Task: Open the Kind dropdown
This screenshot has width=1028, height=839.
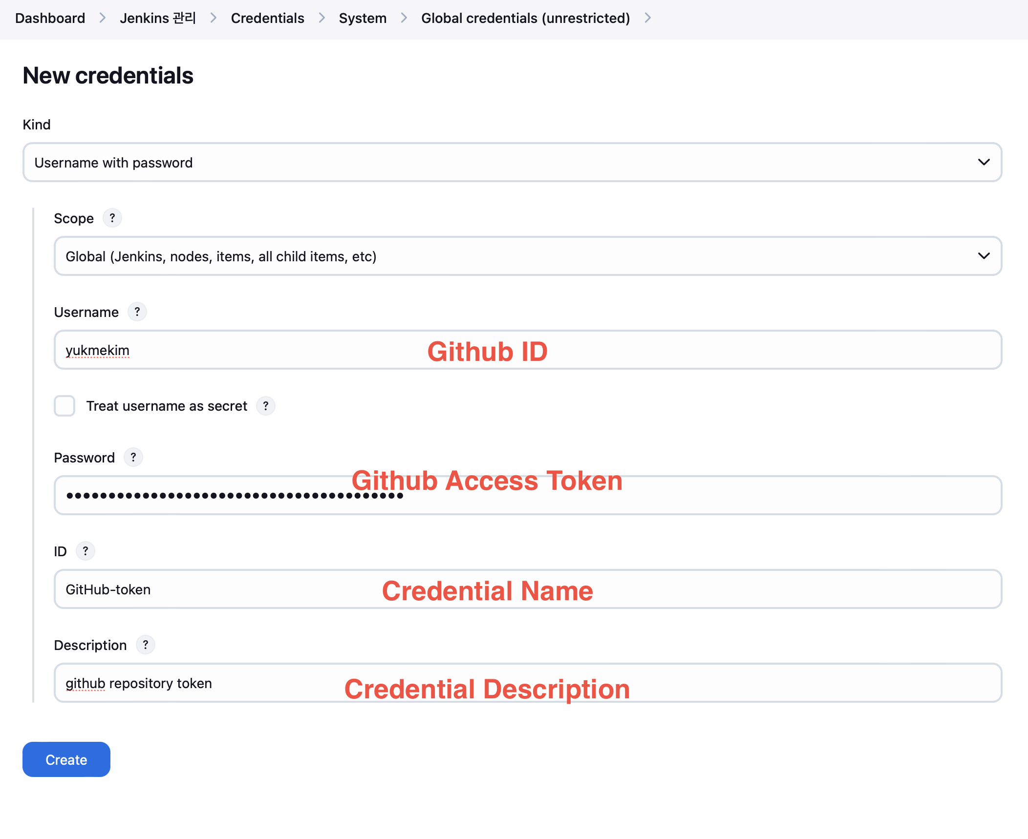Action: click(512, 162)
